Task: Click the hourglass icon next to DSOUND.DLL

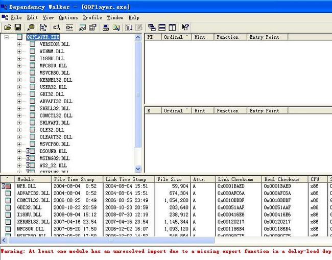Action: point(28,151)
